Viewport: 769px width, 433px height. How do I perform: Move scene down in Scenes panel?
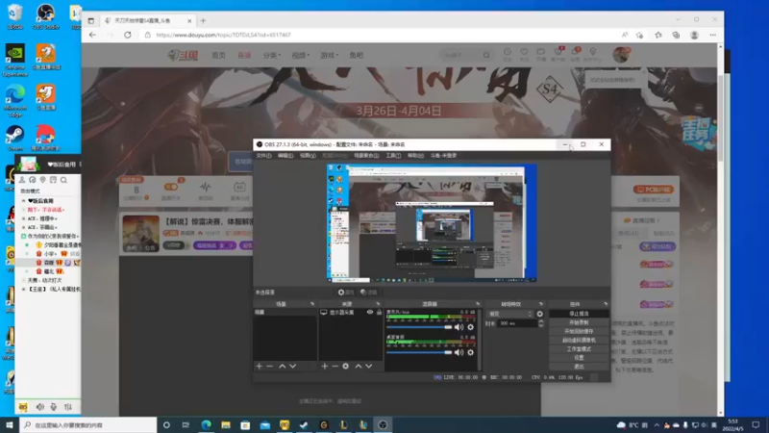[293, 367]
